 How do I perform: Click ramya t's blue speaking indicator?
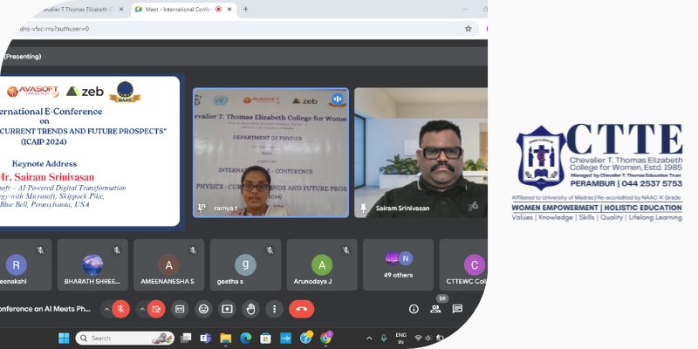337,99
